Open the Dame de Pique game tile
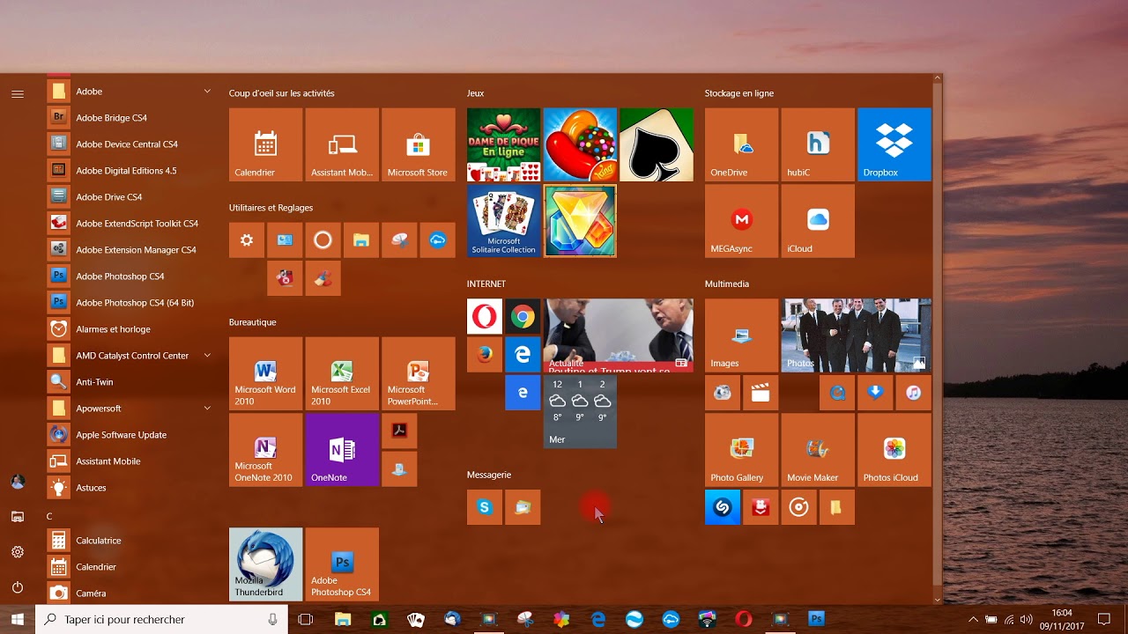Screen dimensions: 1128x634 click(x=503, y=144)
